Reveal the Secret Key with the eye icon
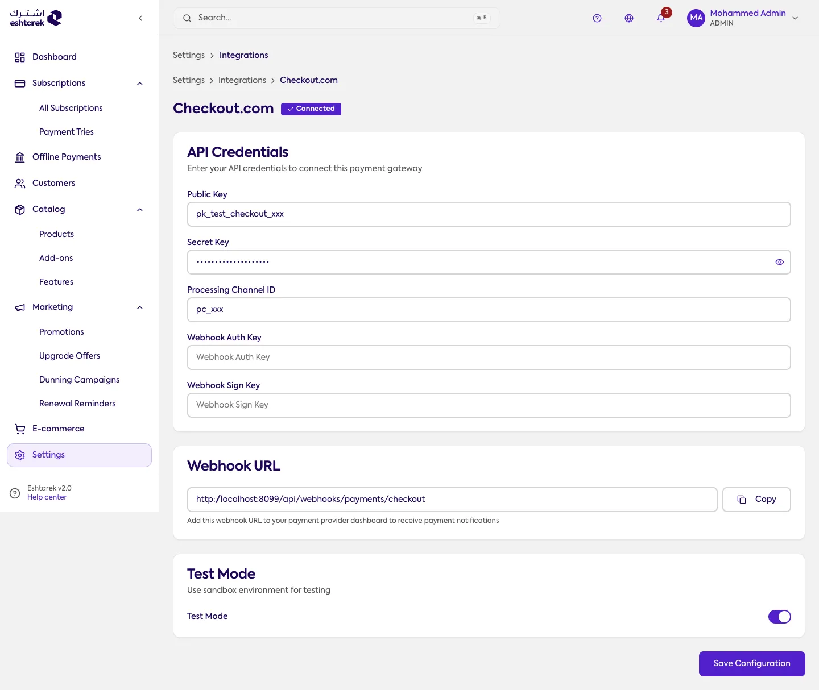 tap(780, 262)
